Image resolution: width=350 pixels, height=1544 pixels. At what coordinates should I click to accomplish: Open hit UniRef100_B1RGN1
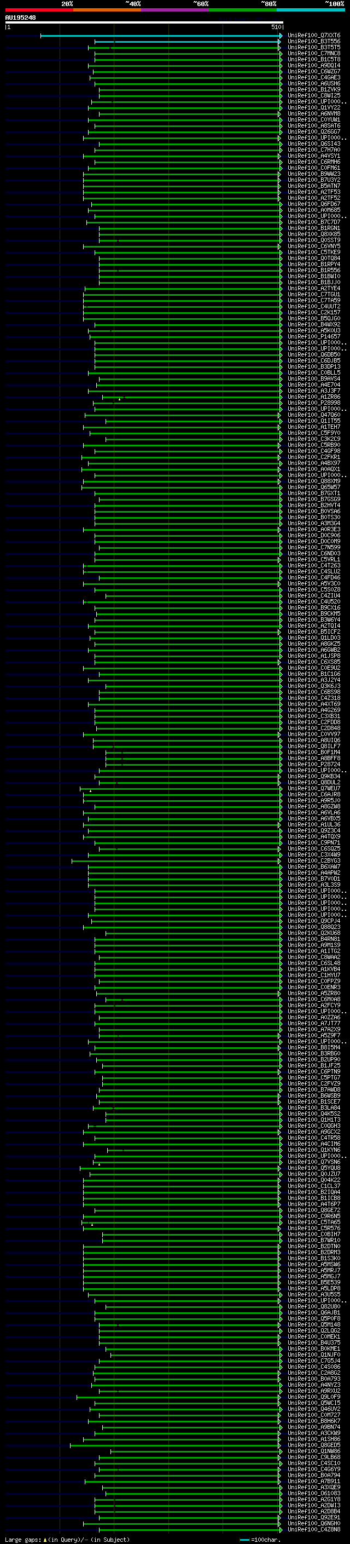pos(314,228)
